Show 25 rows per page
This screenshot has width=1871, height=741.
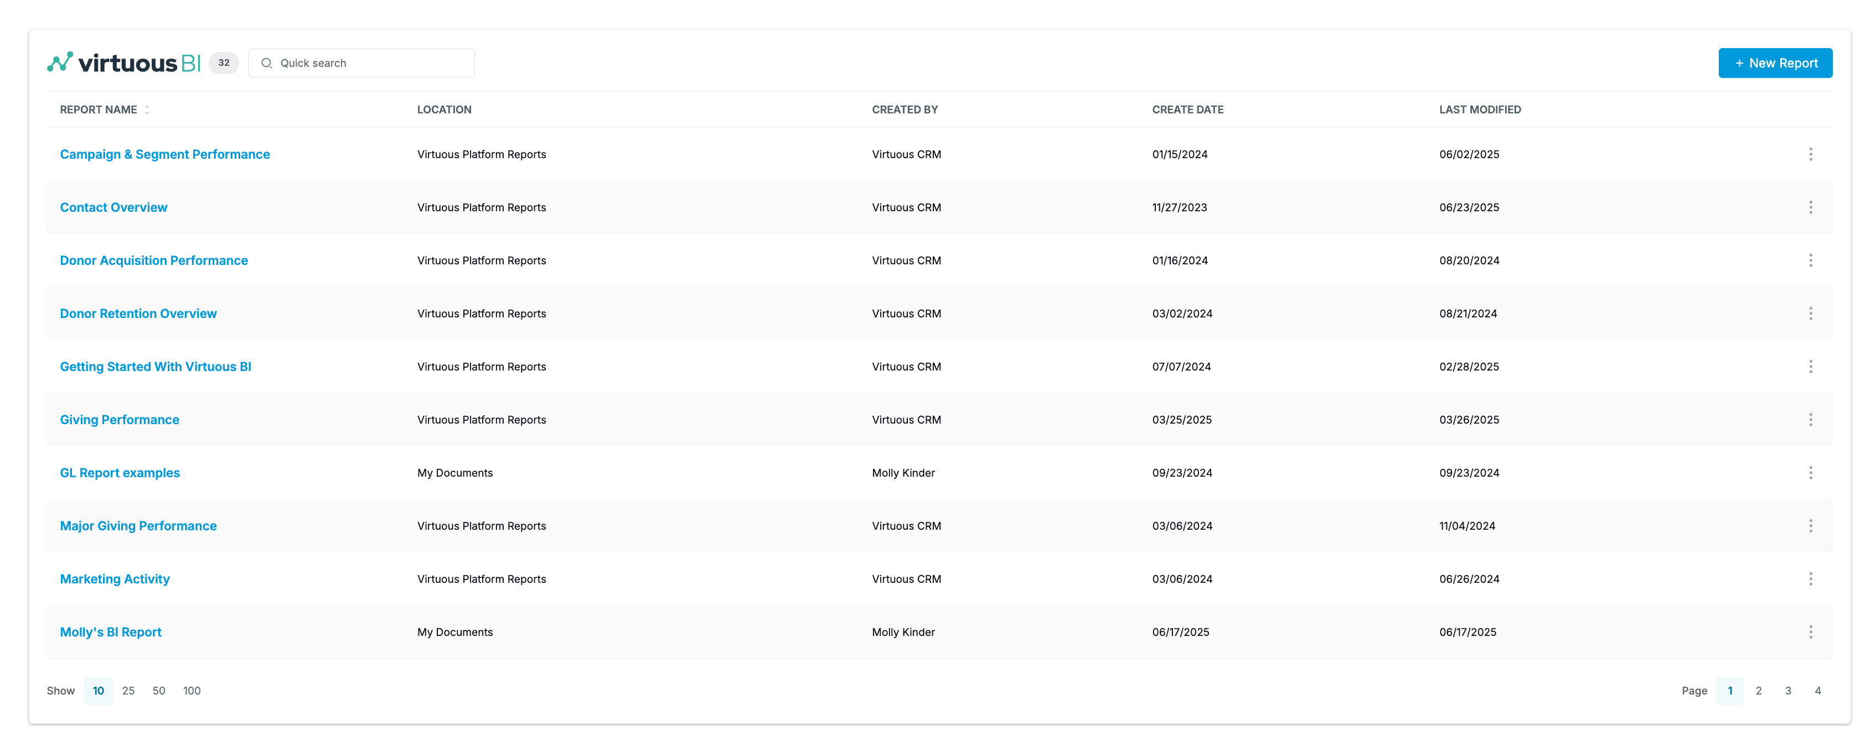pyautogui.click(x=128, y=690)
